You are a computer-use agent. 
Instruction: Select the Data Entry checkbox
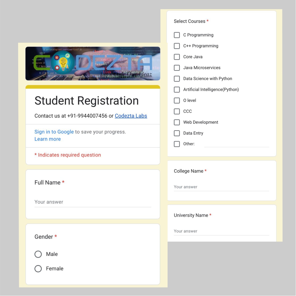point(177,133)
